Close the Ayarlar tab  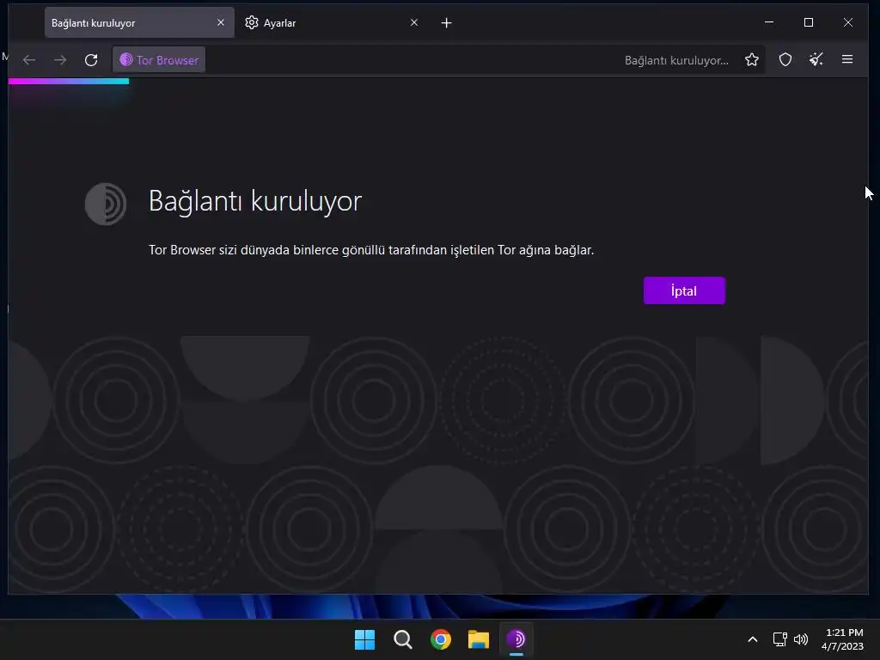[x=414, y=22]
